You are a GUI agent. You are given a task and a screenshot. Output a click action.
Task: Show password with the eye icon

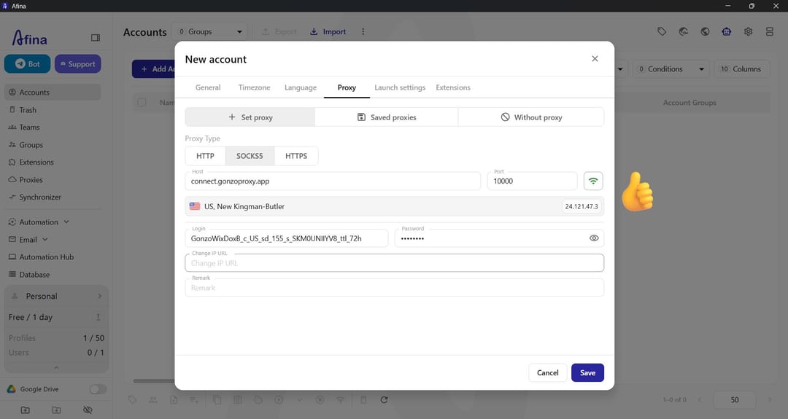click(x=593, y=238)
